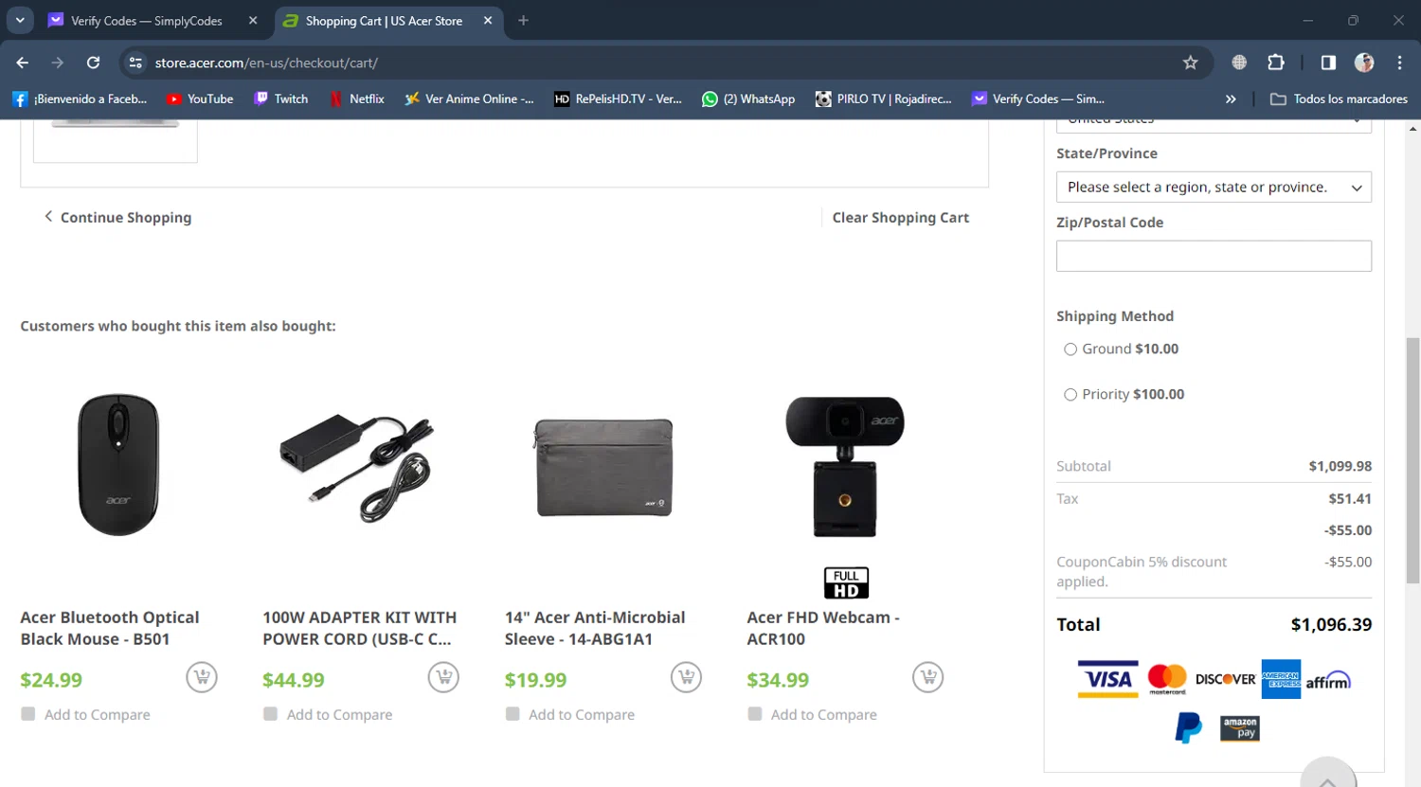Click the browser back arrow

tap(23, 63)
